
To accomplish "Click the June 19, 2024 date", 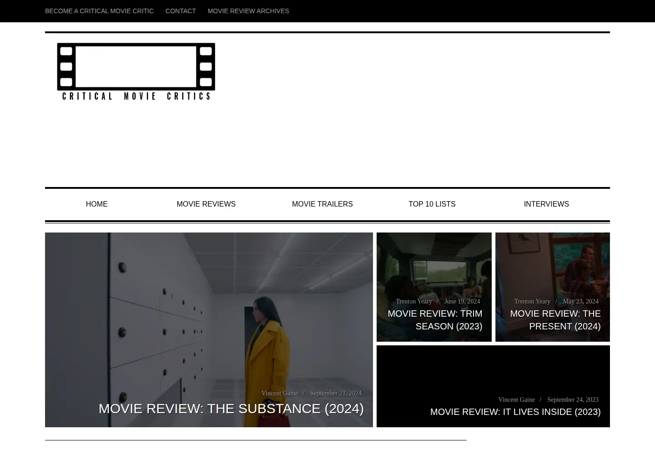I will 462,302.
